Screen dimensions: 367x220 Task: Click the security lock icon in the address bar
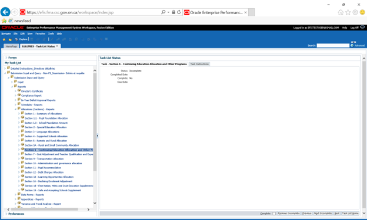pos(174,12)
